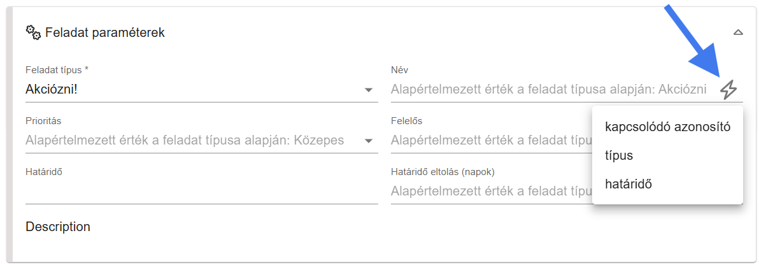Collapse the Feladat paraméterek panel with the chevron
Image resolution: width=759 pixels, height=268 pixels.
click(x=738, y=32)
